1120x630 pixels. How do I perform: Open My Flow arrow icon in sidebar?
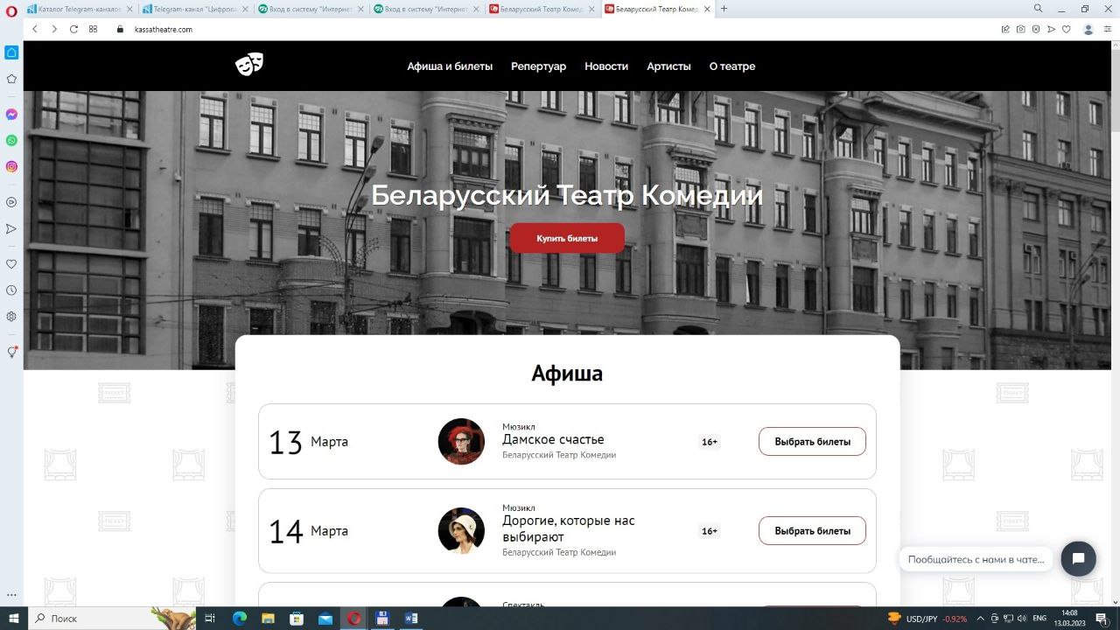(11, 228)
